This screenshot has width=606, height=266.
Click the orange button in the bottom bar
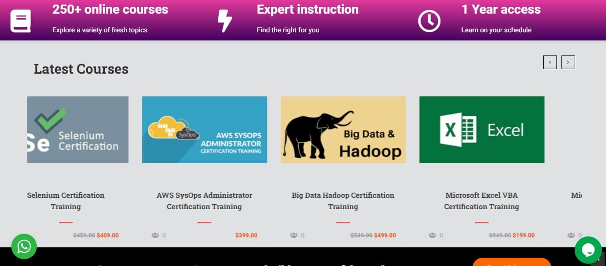pos(511,262)
